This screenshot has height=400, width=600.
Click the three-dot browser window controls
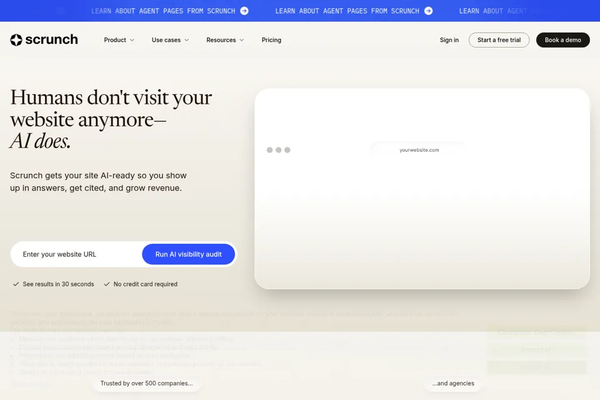(x=279, y=150)
